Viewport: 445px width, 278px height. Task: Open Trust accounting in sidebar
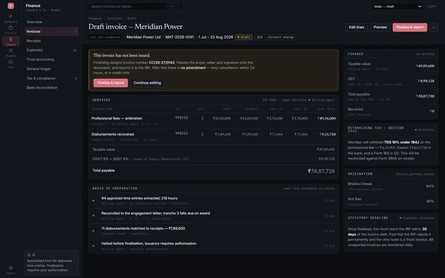point(51,59)
